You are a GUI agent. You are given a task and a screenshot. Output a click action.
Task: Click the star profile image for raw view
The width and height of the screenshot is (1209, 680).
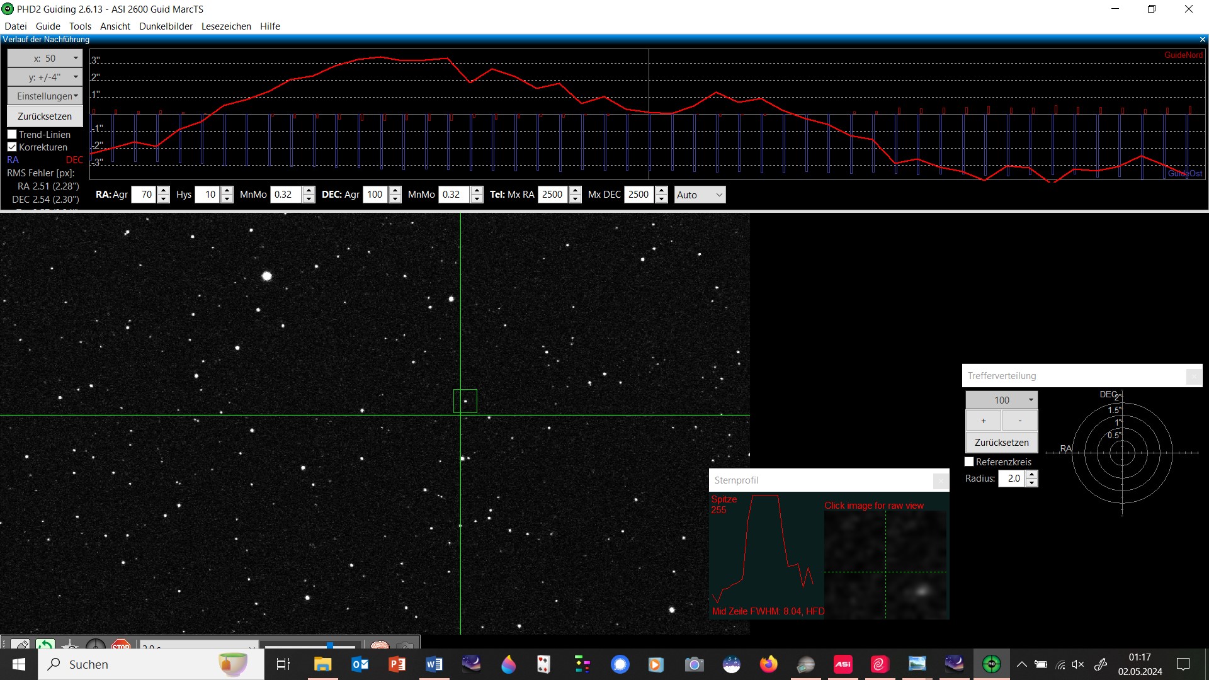click(885, 565)
